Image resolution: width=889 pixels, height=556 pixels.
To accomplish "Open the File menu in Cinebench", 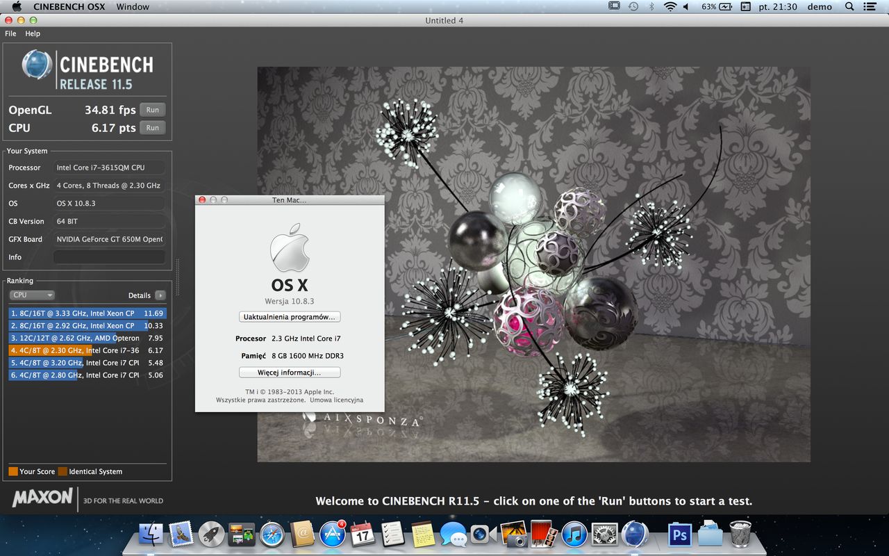I will point(10,33).
